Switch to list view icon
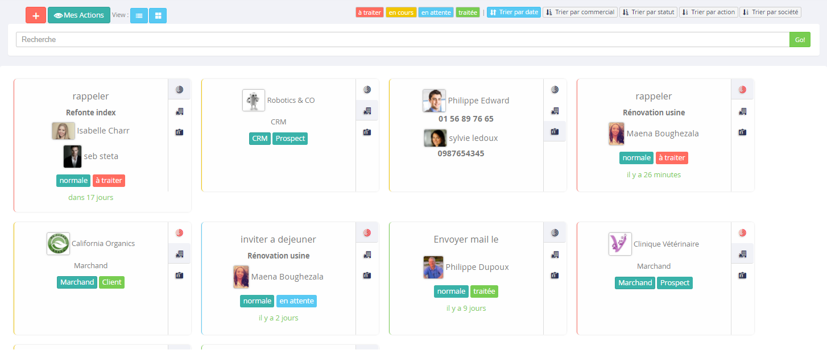This screenshot has width=827, height=350. tap(139, 16)
